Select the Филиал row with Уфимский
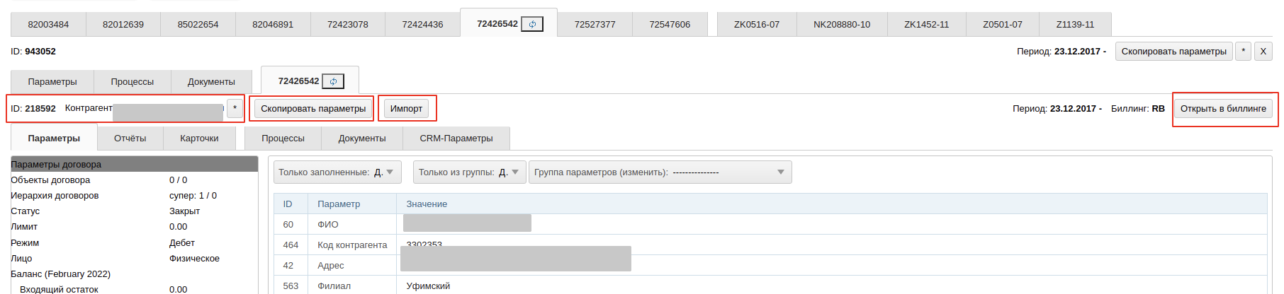1284x294 pixels. [770, 286]
